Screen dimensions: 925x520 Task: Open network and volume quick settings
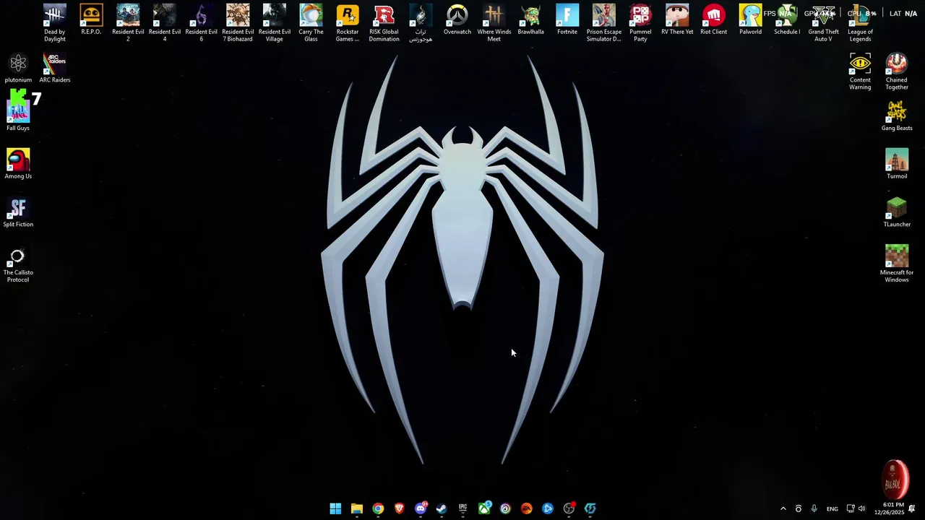click(856, 508)
